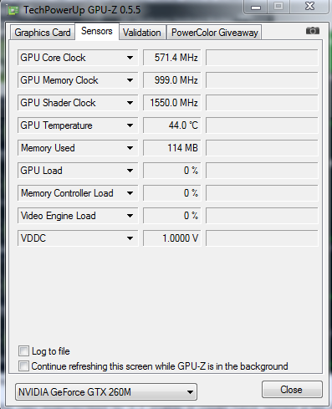This screenshot has height=409, width=332.
Task: Switch to the Graphics Card tab
Action: pyautogui.click(x=43, y=33)
